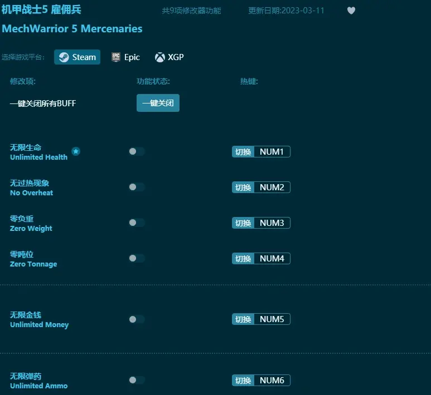Image resolution: width=431 pixels, height=395 pixels.
Task: Click the NUM2 hotkey field
Action: point(272,187)
